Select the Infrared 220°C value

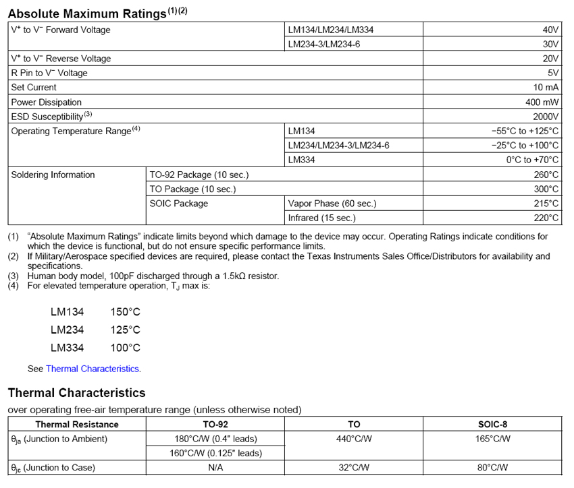click(x=546, y=218)
